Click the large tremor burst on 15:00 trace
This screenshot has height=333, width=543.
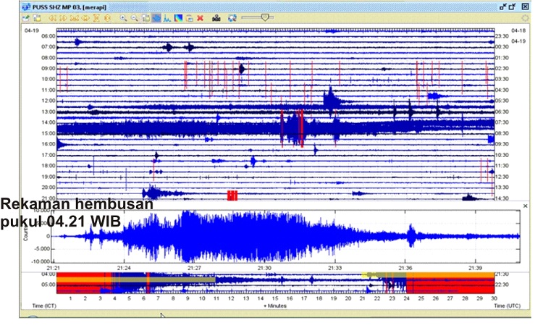click(x=294, y=128)
